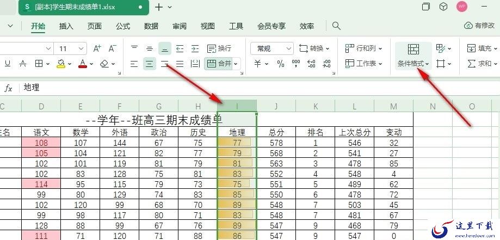
Task: Open the 求和 sum dropdown
Action: (482, 64)
